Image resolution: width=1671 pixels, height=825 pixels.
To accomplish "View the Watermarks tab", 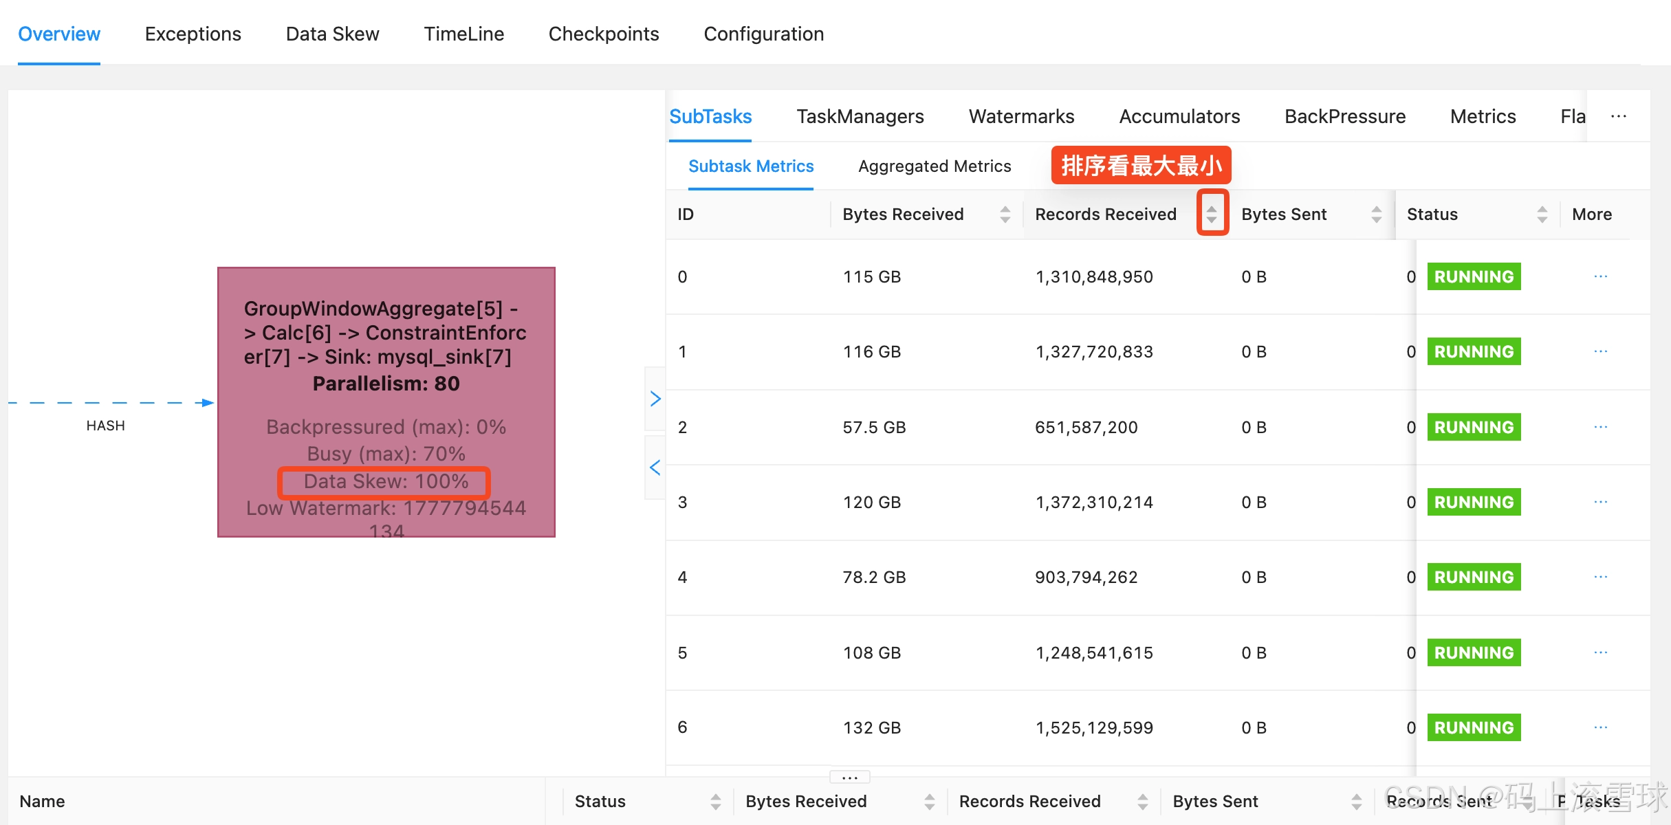I will pos(1022,116).
